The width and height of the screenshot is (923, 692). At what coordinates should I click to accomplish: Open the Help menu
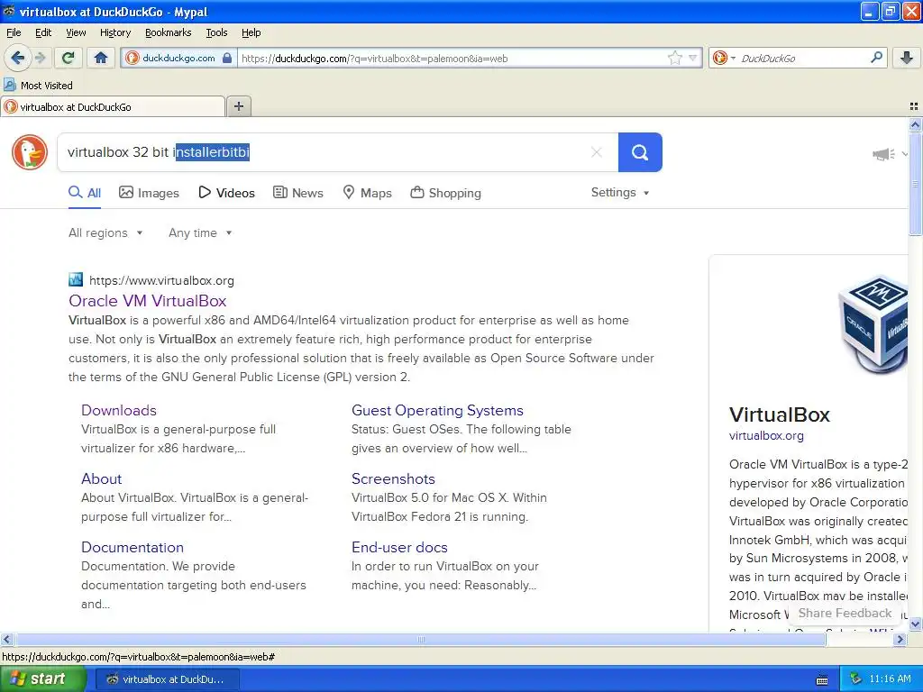click(251, 32)
